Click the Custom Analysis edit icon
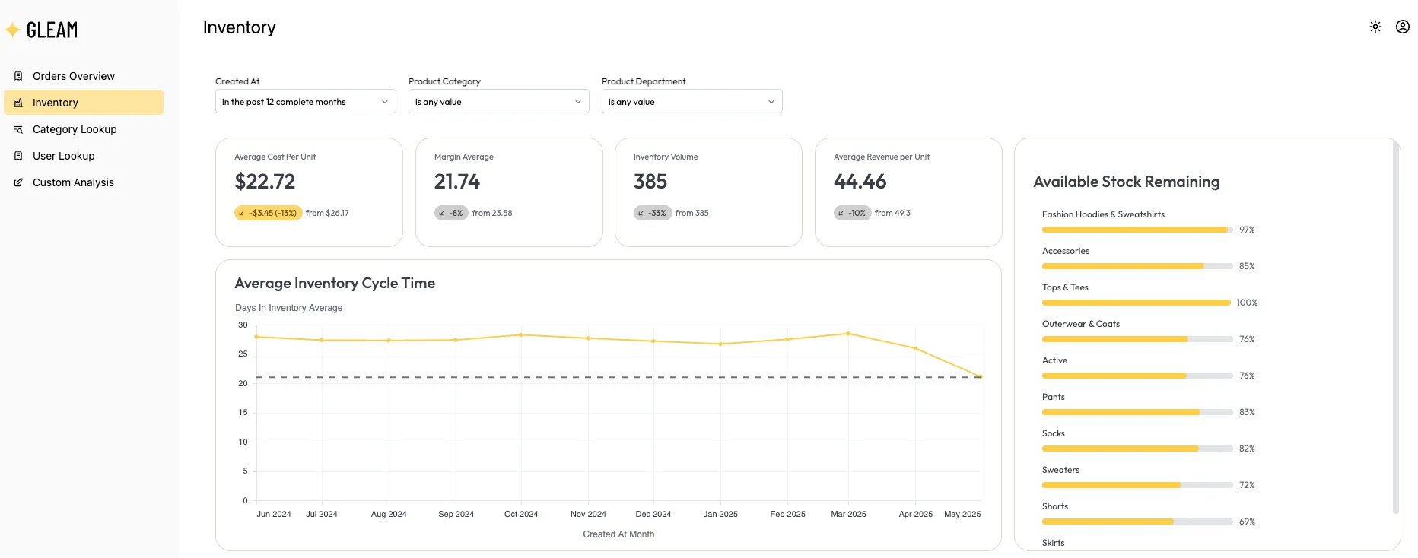The image size is (1418, 558). 18,182
